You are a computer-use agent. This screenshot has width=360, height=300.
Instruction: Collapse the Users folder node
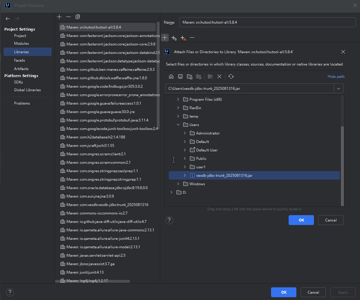click(x=178, y=125)
